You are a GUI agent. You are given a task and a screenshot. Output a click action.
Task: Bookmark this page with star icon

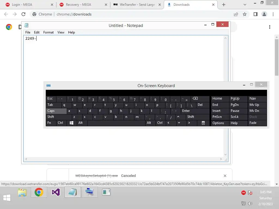tap(245, 14)
